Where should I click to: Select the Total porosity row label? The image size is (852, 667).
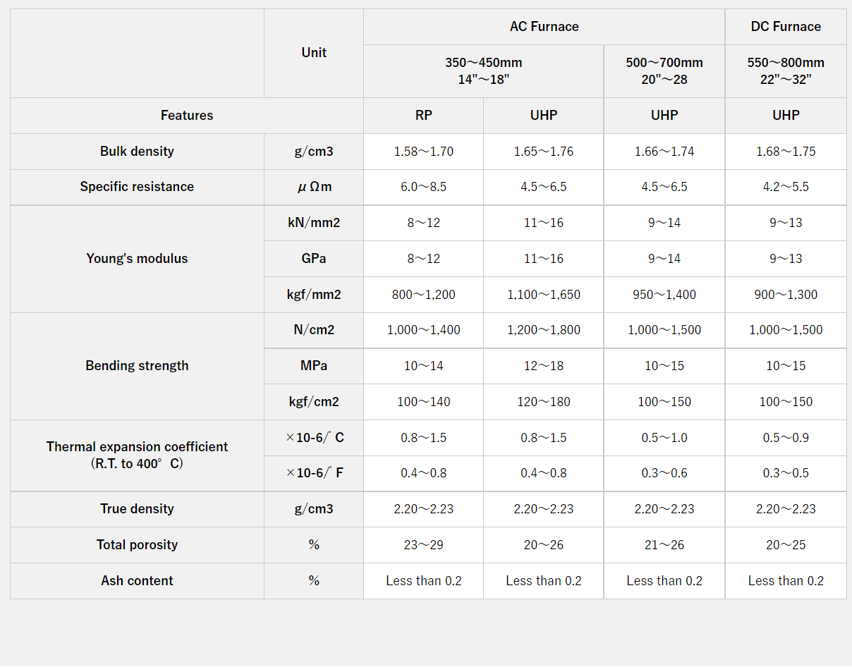click(137, 545)
